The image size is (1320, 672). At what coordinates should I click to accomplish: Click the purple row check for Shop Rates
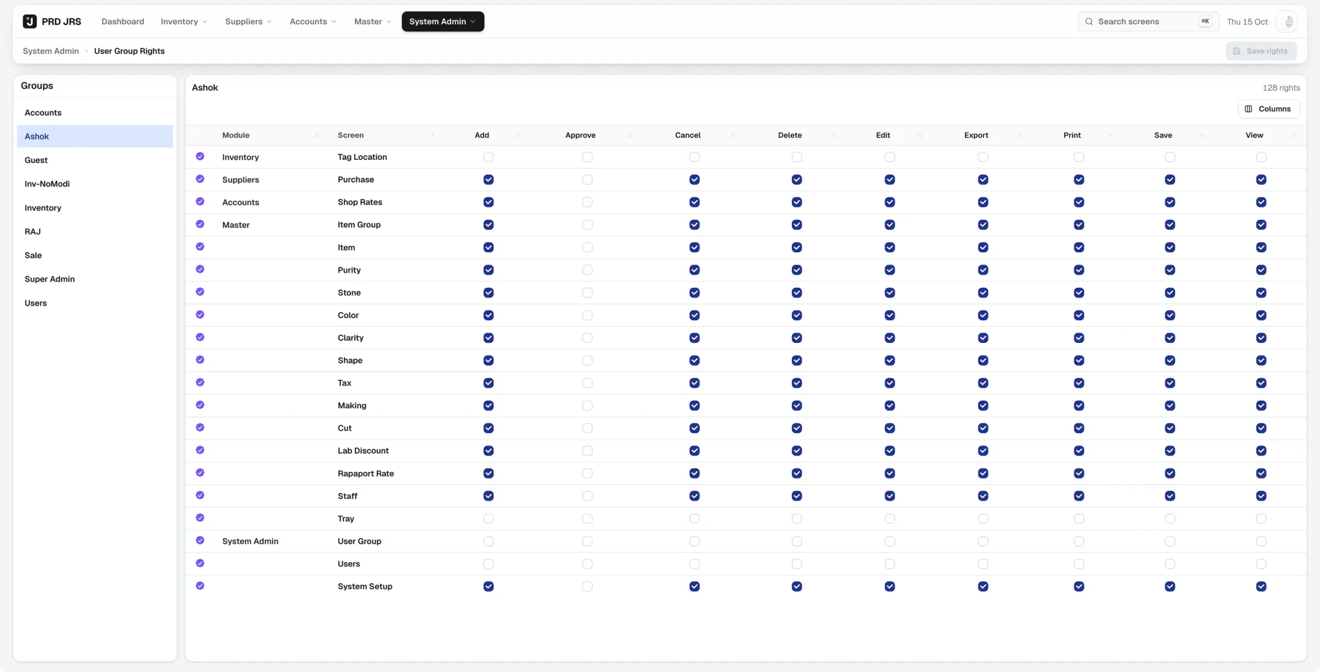pos(200,202)
